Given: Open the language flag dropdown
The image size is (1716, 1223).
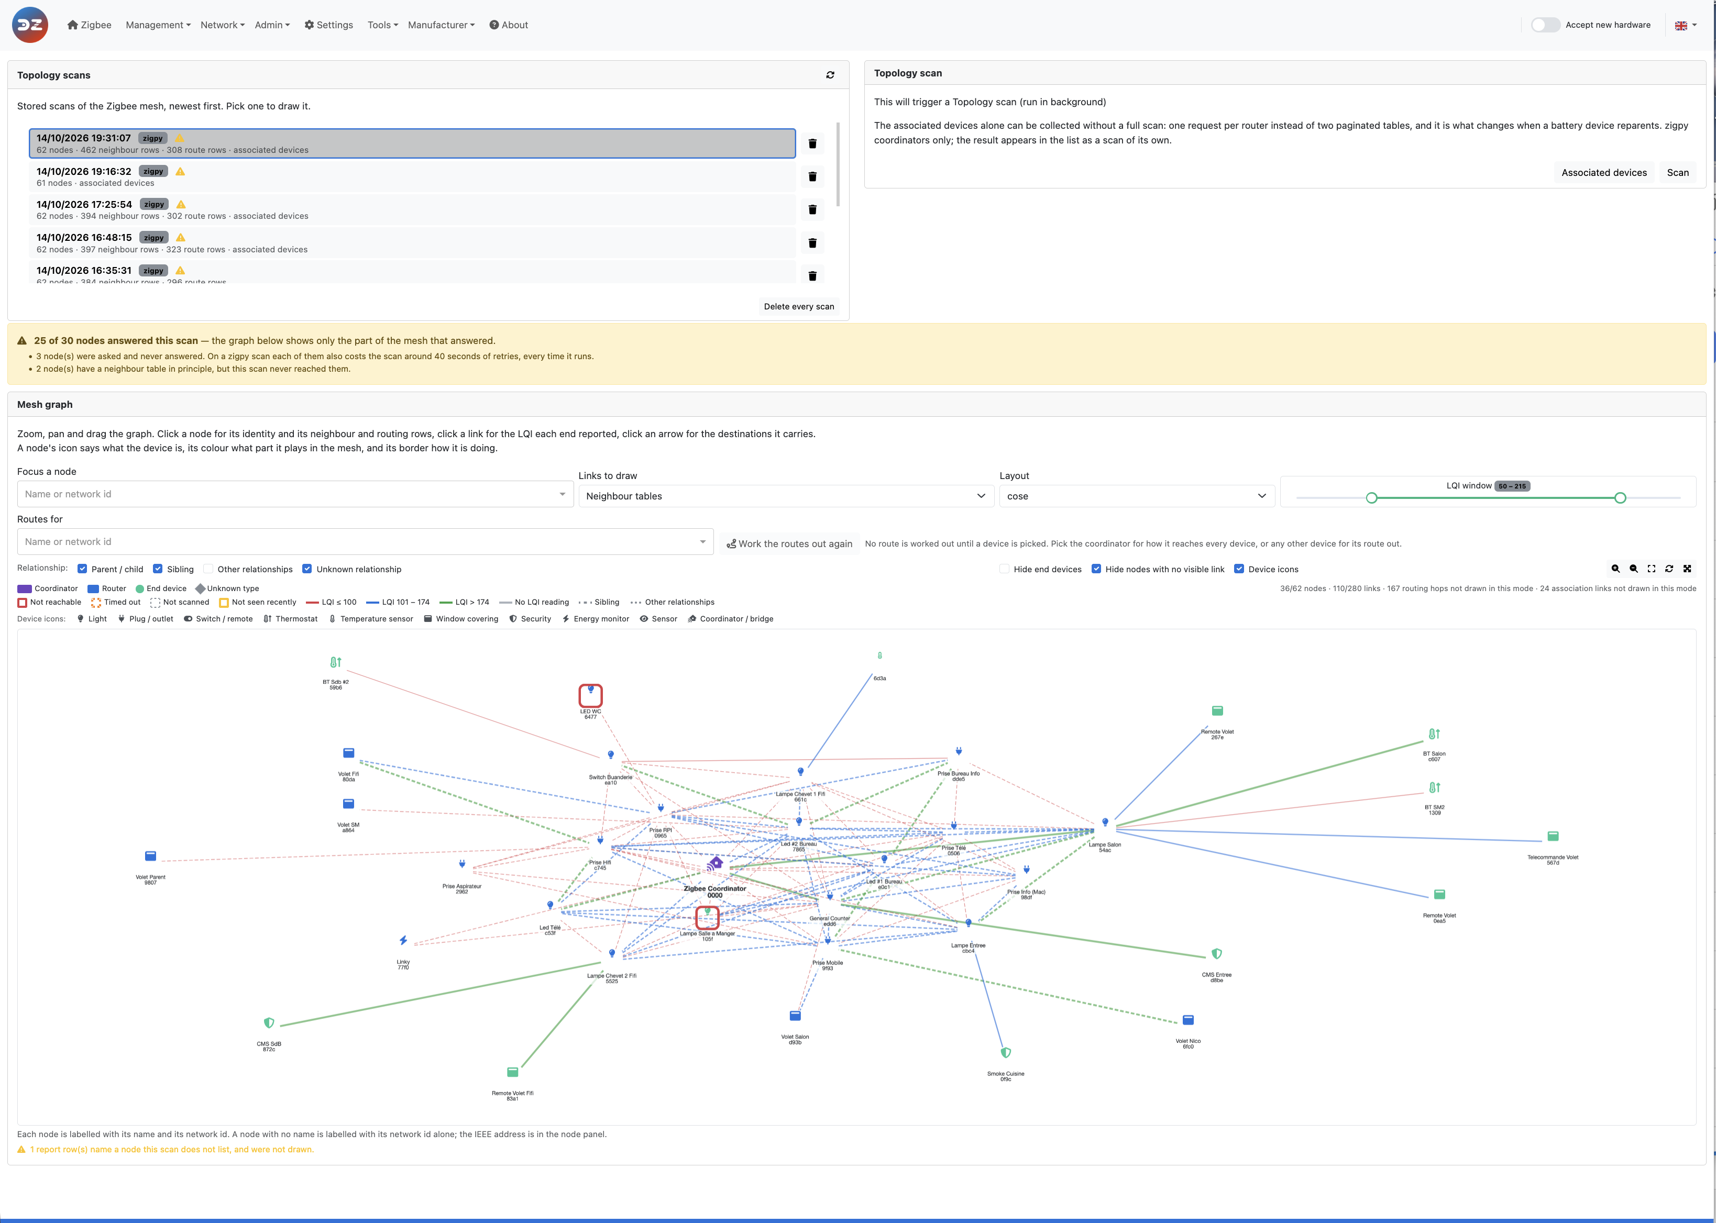Looking at the screenshot, I should tap(1685, 25).
